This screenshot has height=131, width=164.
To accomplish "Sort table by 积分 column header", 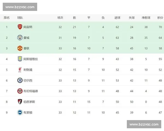I will click(160, 18).
